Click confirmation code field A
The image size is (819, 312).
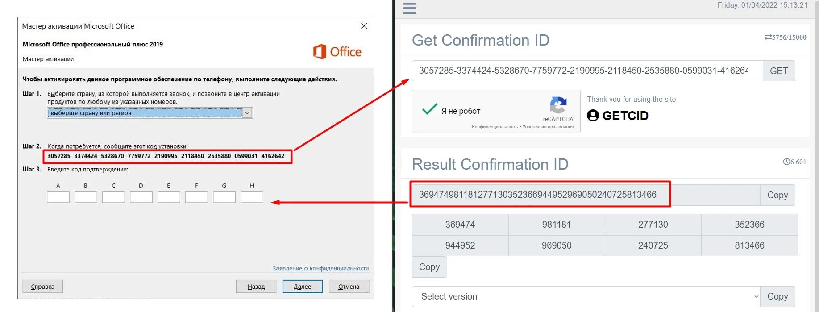click(58, 197)
